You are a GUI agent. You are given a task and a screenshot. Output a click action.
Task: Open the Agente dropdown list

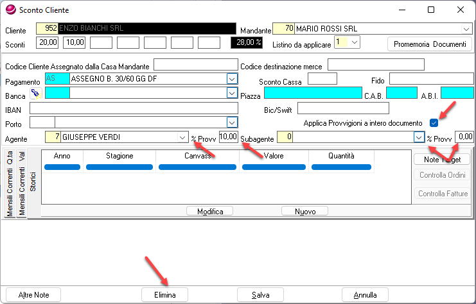pos(182,137)
